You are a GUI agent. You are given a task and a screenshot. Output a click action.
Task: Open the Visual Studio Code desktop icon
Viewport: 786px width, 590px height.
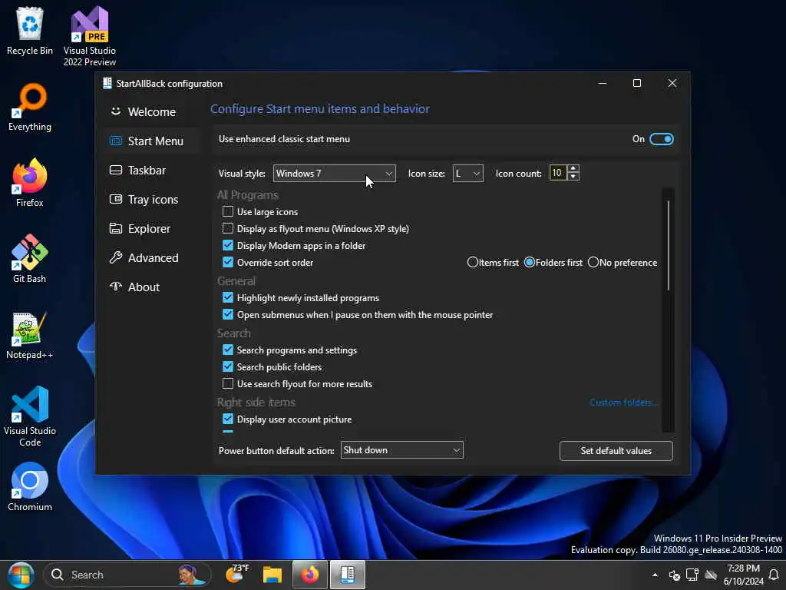pyautogui.click(x=30, y=416)
